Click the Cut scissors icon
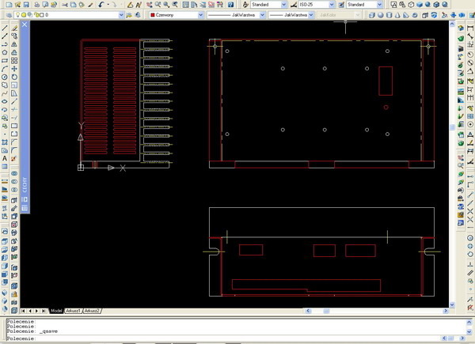475x344 pixels. tap(65, 5)
